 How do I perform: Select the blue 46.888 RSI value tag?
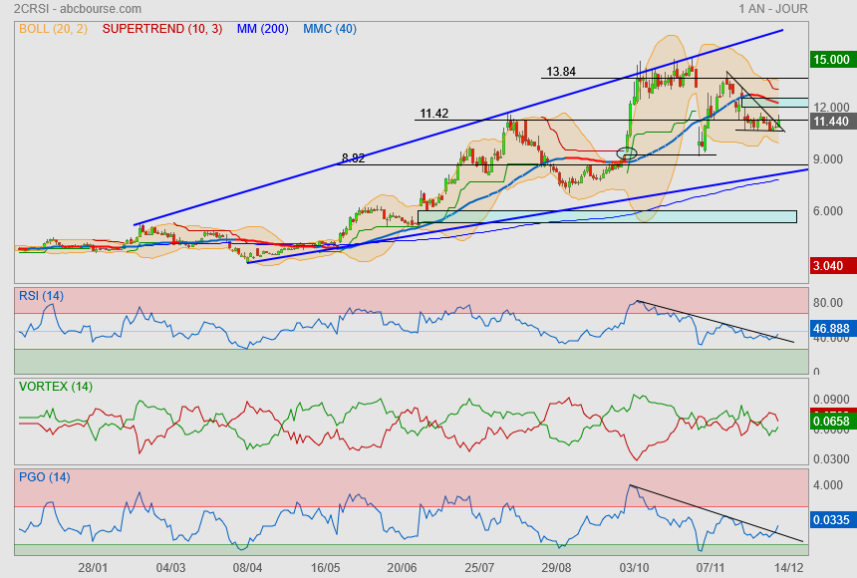830,326
